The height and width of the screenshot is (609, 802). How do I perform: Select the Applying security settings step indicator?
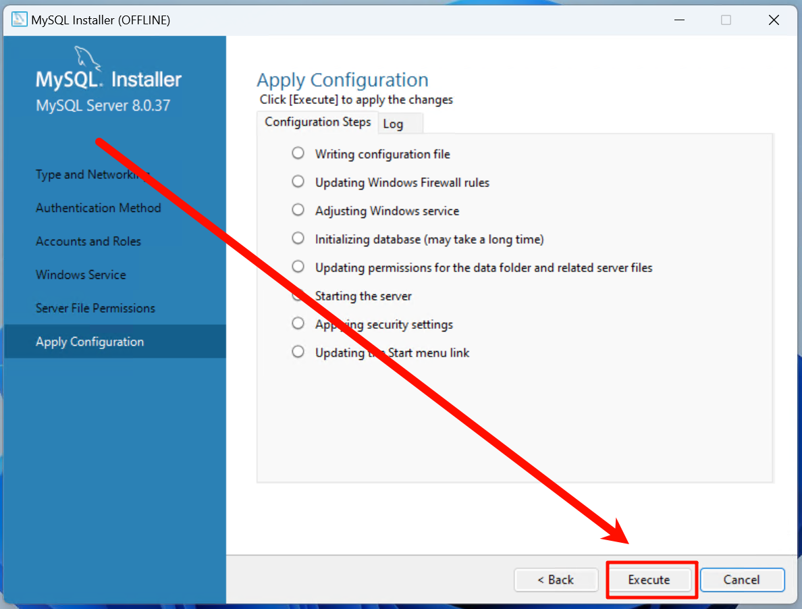pyautogui.click(x=298, y=323)
